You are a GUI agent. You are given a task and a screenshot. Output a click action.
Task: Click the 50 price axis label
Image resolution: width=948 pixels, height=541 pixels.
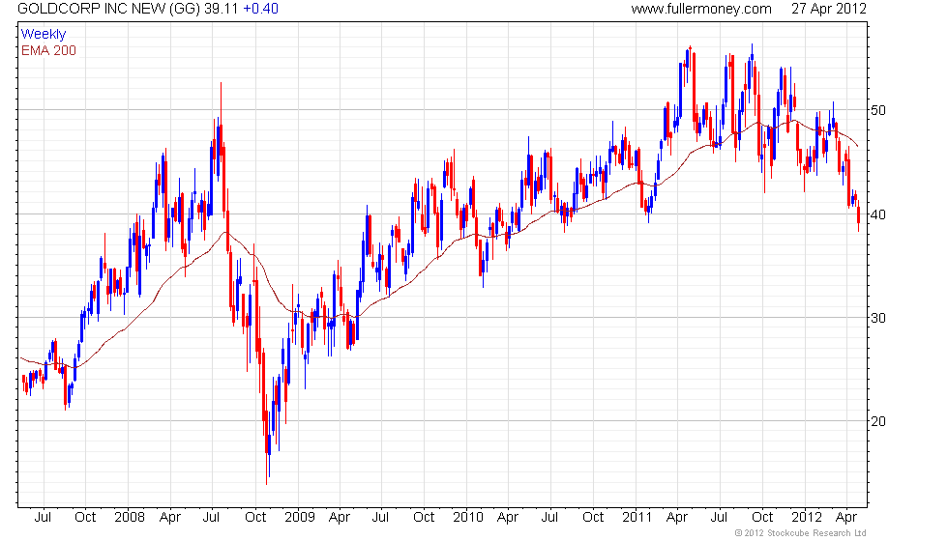[x=878, y=110]
